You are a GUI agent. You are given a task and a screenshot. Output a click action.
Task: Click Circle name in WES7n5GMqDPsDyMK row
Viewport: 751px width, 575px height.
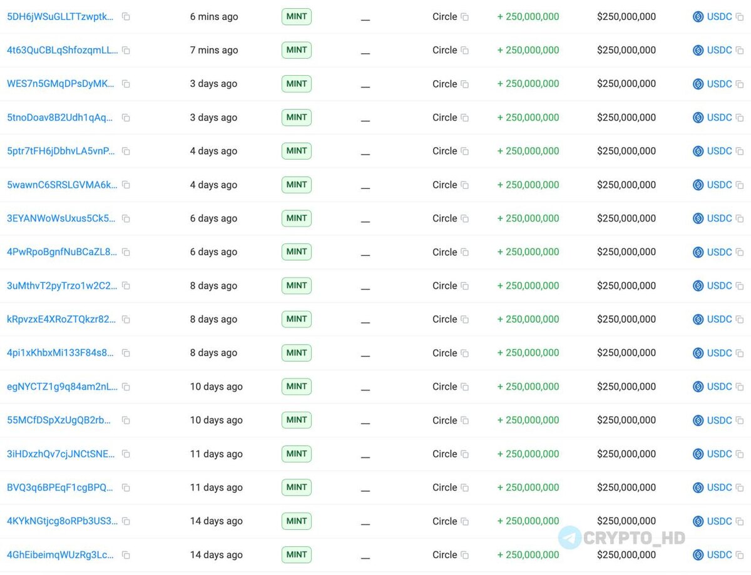point(444,84)
